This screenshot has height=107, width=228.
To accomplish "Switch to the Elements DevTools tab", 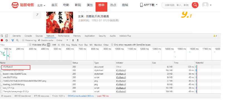I will click(17, 36).
